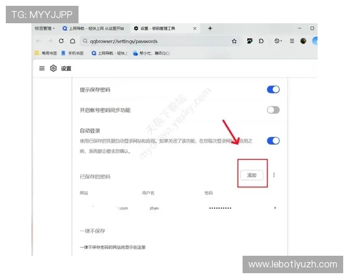The image size is (349, 279).
Task: Go back with the left arrow
Action: (38, 41)
